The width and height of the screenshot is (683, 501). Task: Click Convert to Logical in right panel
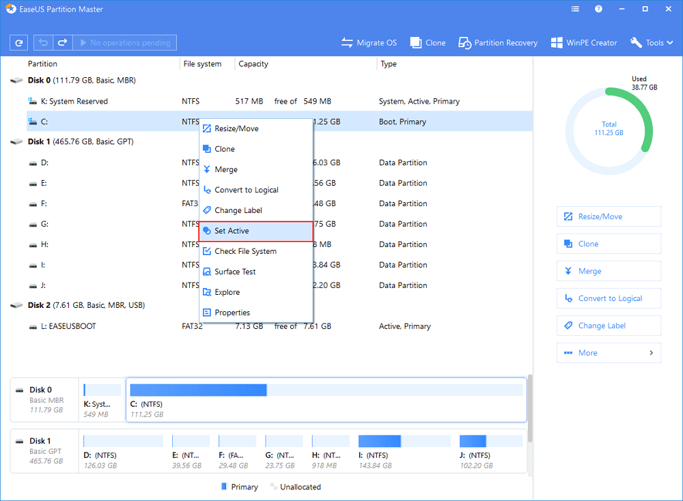609,298
